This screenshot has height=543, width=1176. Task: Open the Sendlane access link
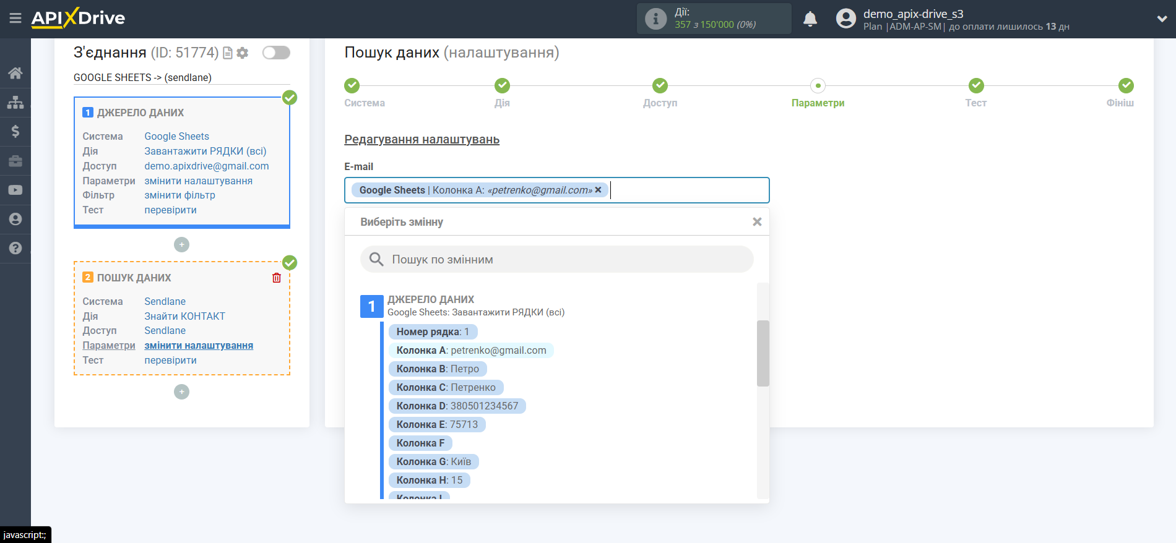point(165,330)
